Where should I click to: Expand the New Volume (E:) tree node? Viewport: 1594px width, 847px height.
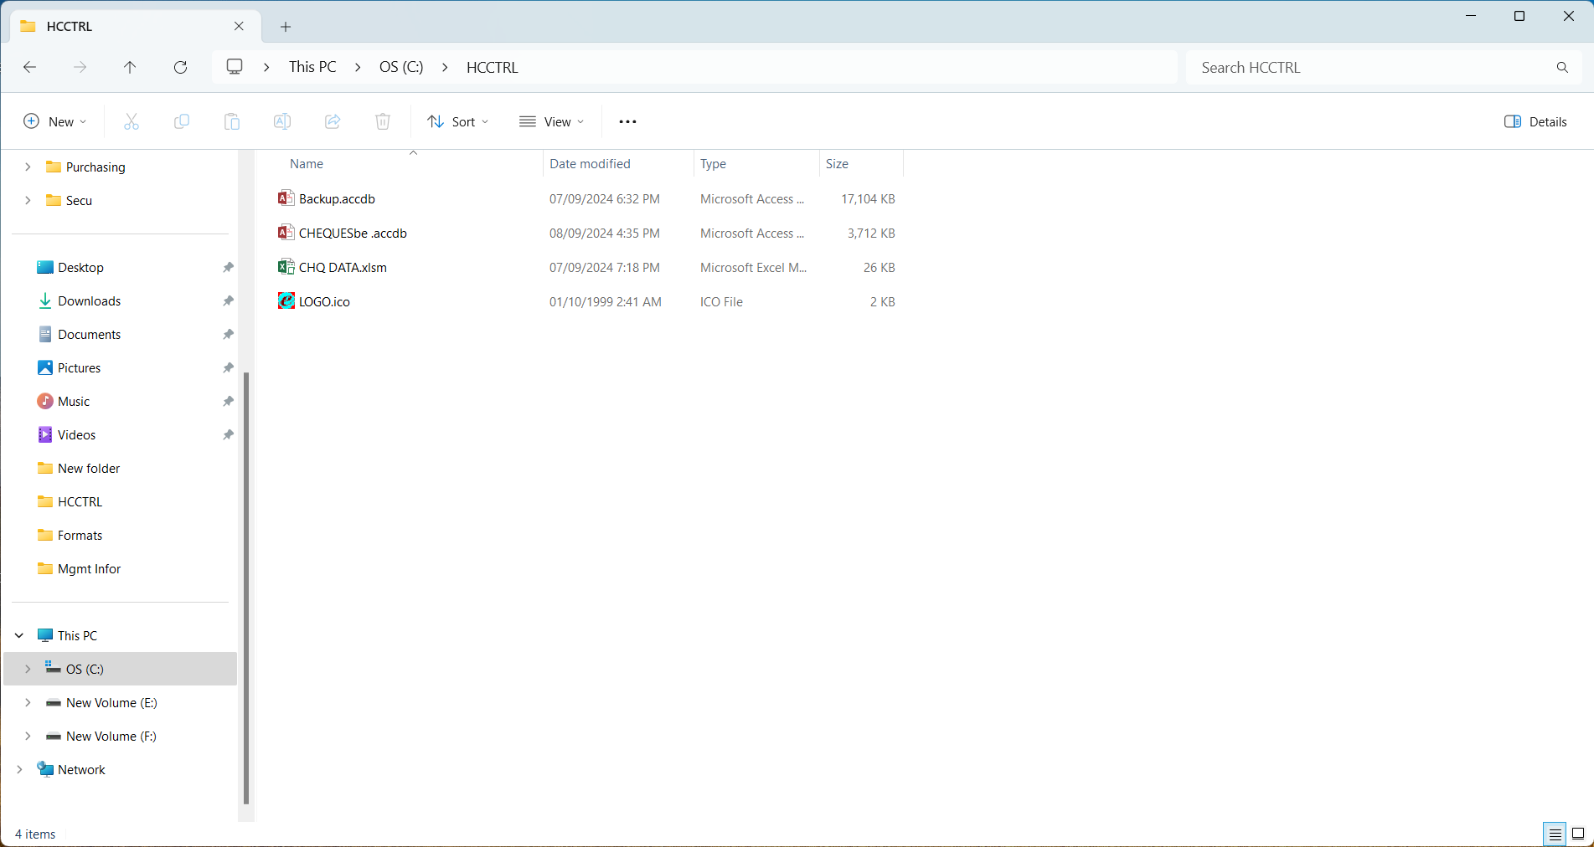click(x=28, y=703)
